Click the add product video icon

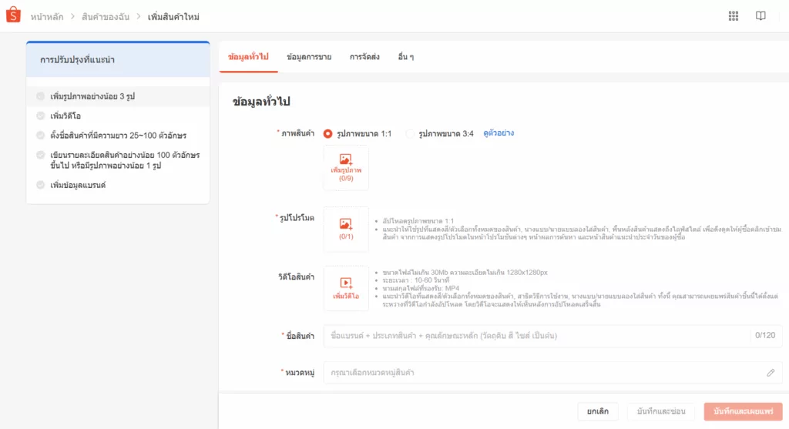click(346, 283)
